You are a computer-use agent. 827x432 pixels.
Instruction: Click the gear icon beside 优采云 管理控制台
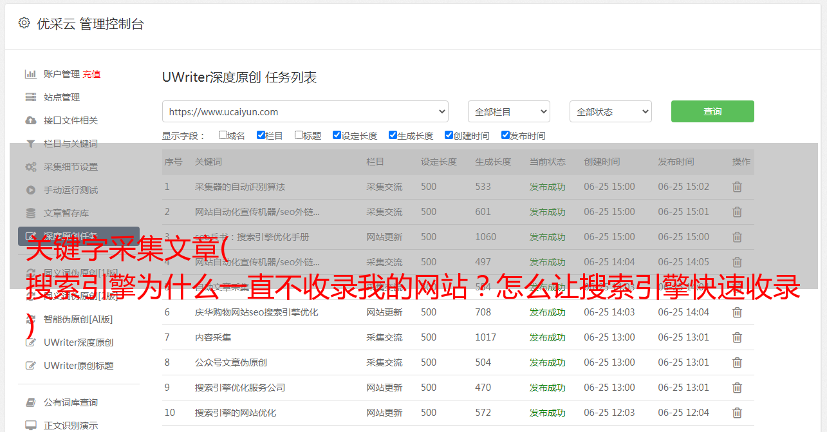[24, 23]
